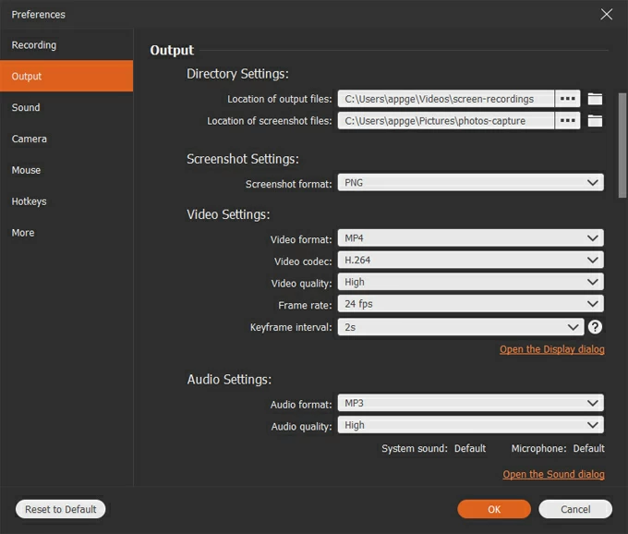Viewport: 628px width, 534px height.
Task: Click the keyframe interval help question mark
Action: (x=595, y=327)
